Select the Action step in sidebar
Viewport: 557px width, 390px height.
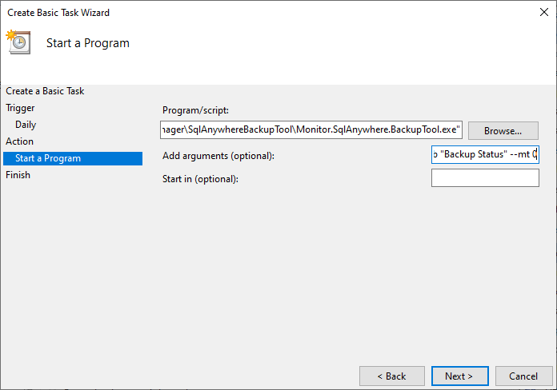pos(20,141)
